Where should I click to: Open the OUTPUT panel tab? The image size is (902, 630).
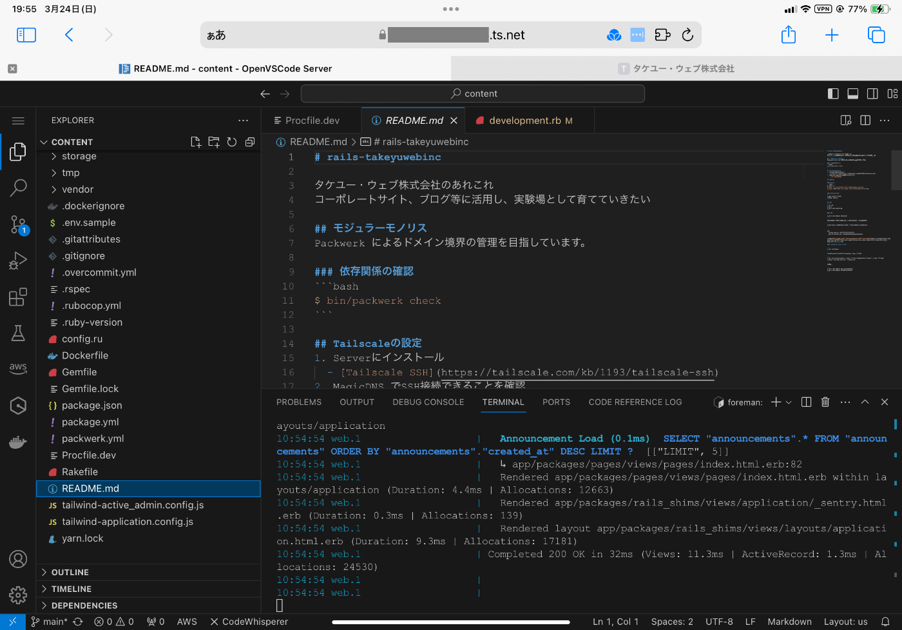[357, 402]
